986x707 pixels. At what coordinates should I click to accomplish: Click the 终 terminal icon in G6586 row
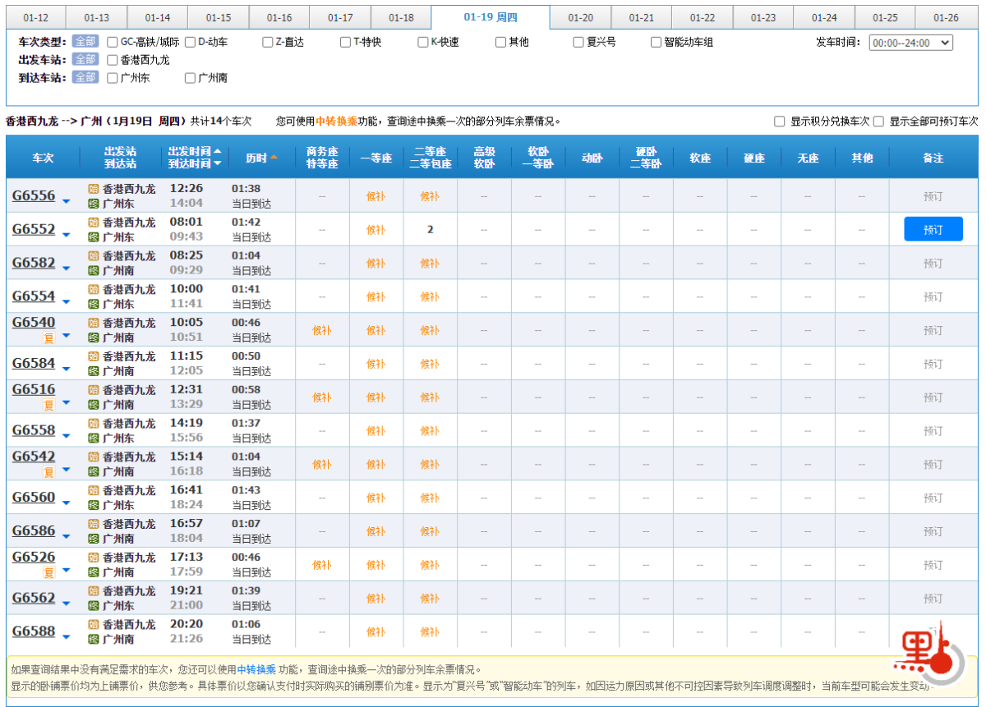coord(94,539)
